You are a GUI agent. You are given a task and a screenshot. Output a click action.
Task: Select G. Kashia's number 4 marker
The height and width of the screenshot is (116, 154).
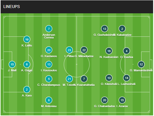tap(127, 51)
